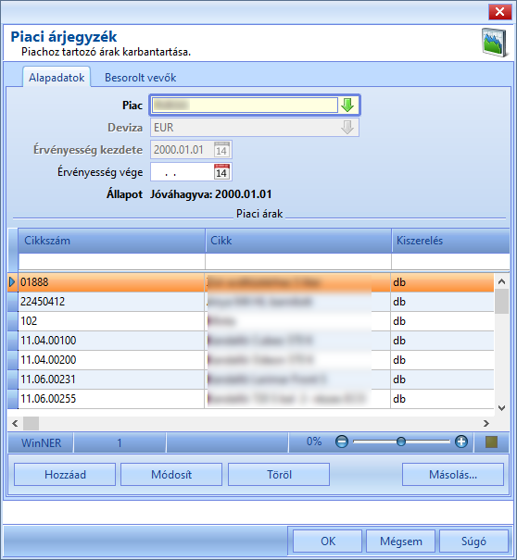Click the horizontal scroll right arrow
517x560 pixels.
486,424
